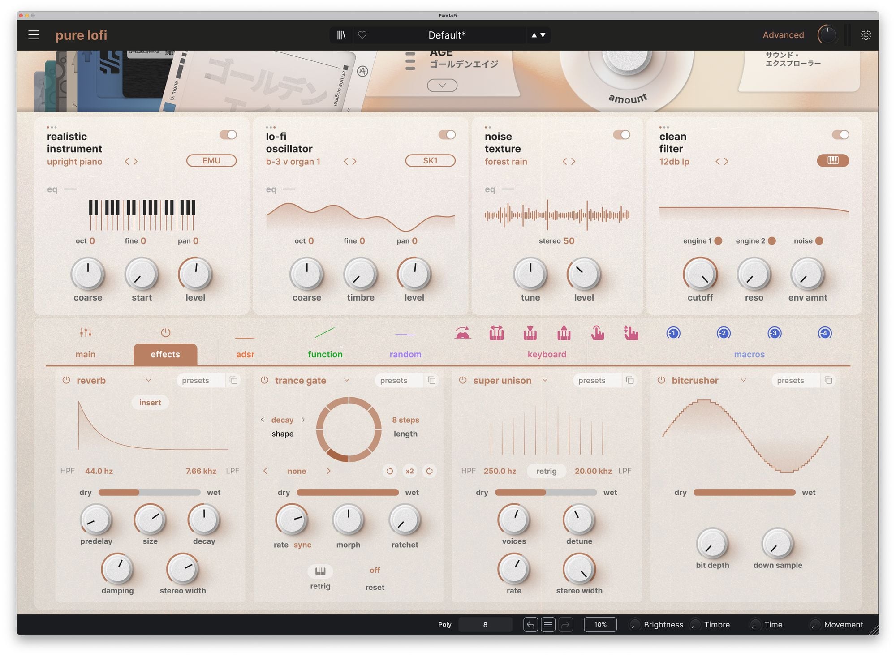This screenshot has width=896, height=657.
Task: Click the reverb power icon
Action: (66, 380)
